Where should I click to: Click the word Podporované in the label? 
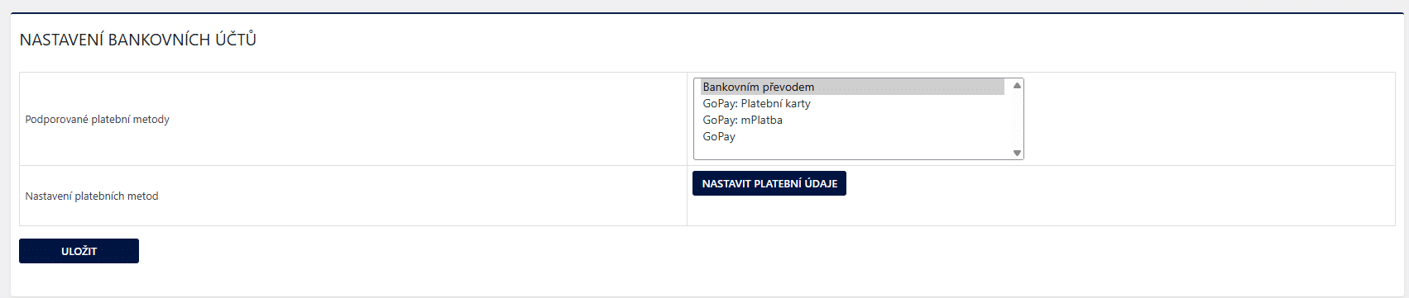(x=57, y=120)
